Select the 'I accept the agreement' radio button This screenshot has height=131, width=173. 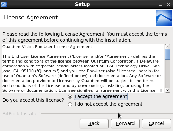(x=70, y=97)
